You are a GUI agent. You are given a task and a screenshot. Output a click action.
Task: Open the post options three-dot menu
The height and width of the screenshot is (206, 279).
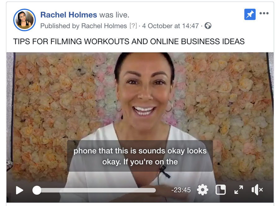(264, 13)
